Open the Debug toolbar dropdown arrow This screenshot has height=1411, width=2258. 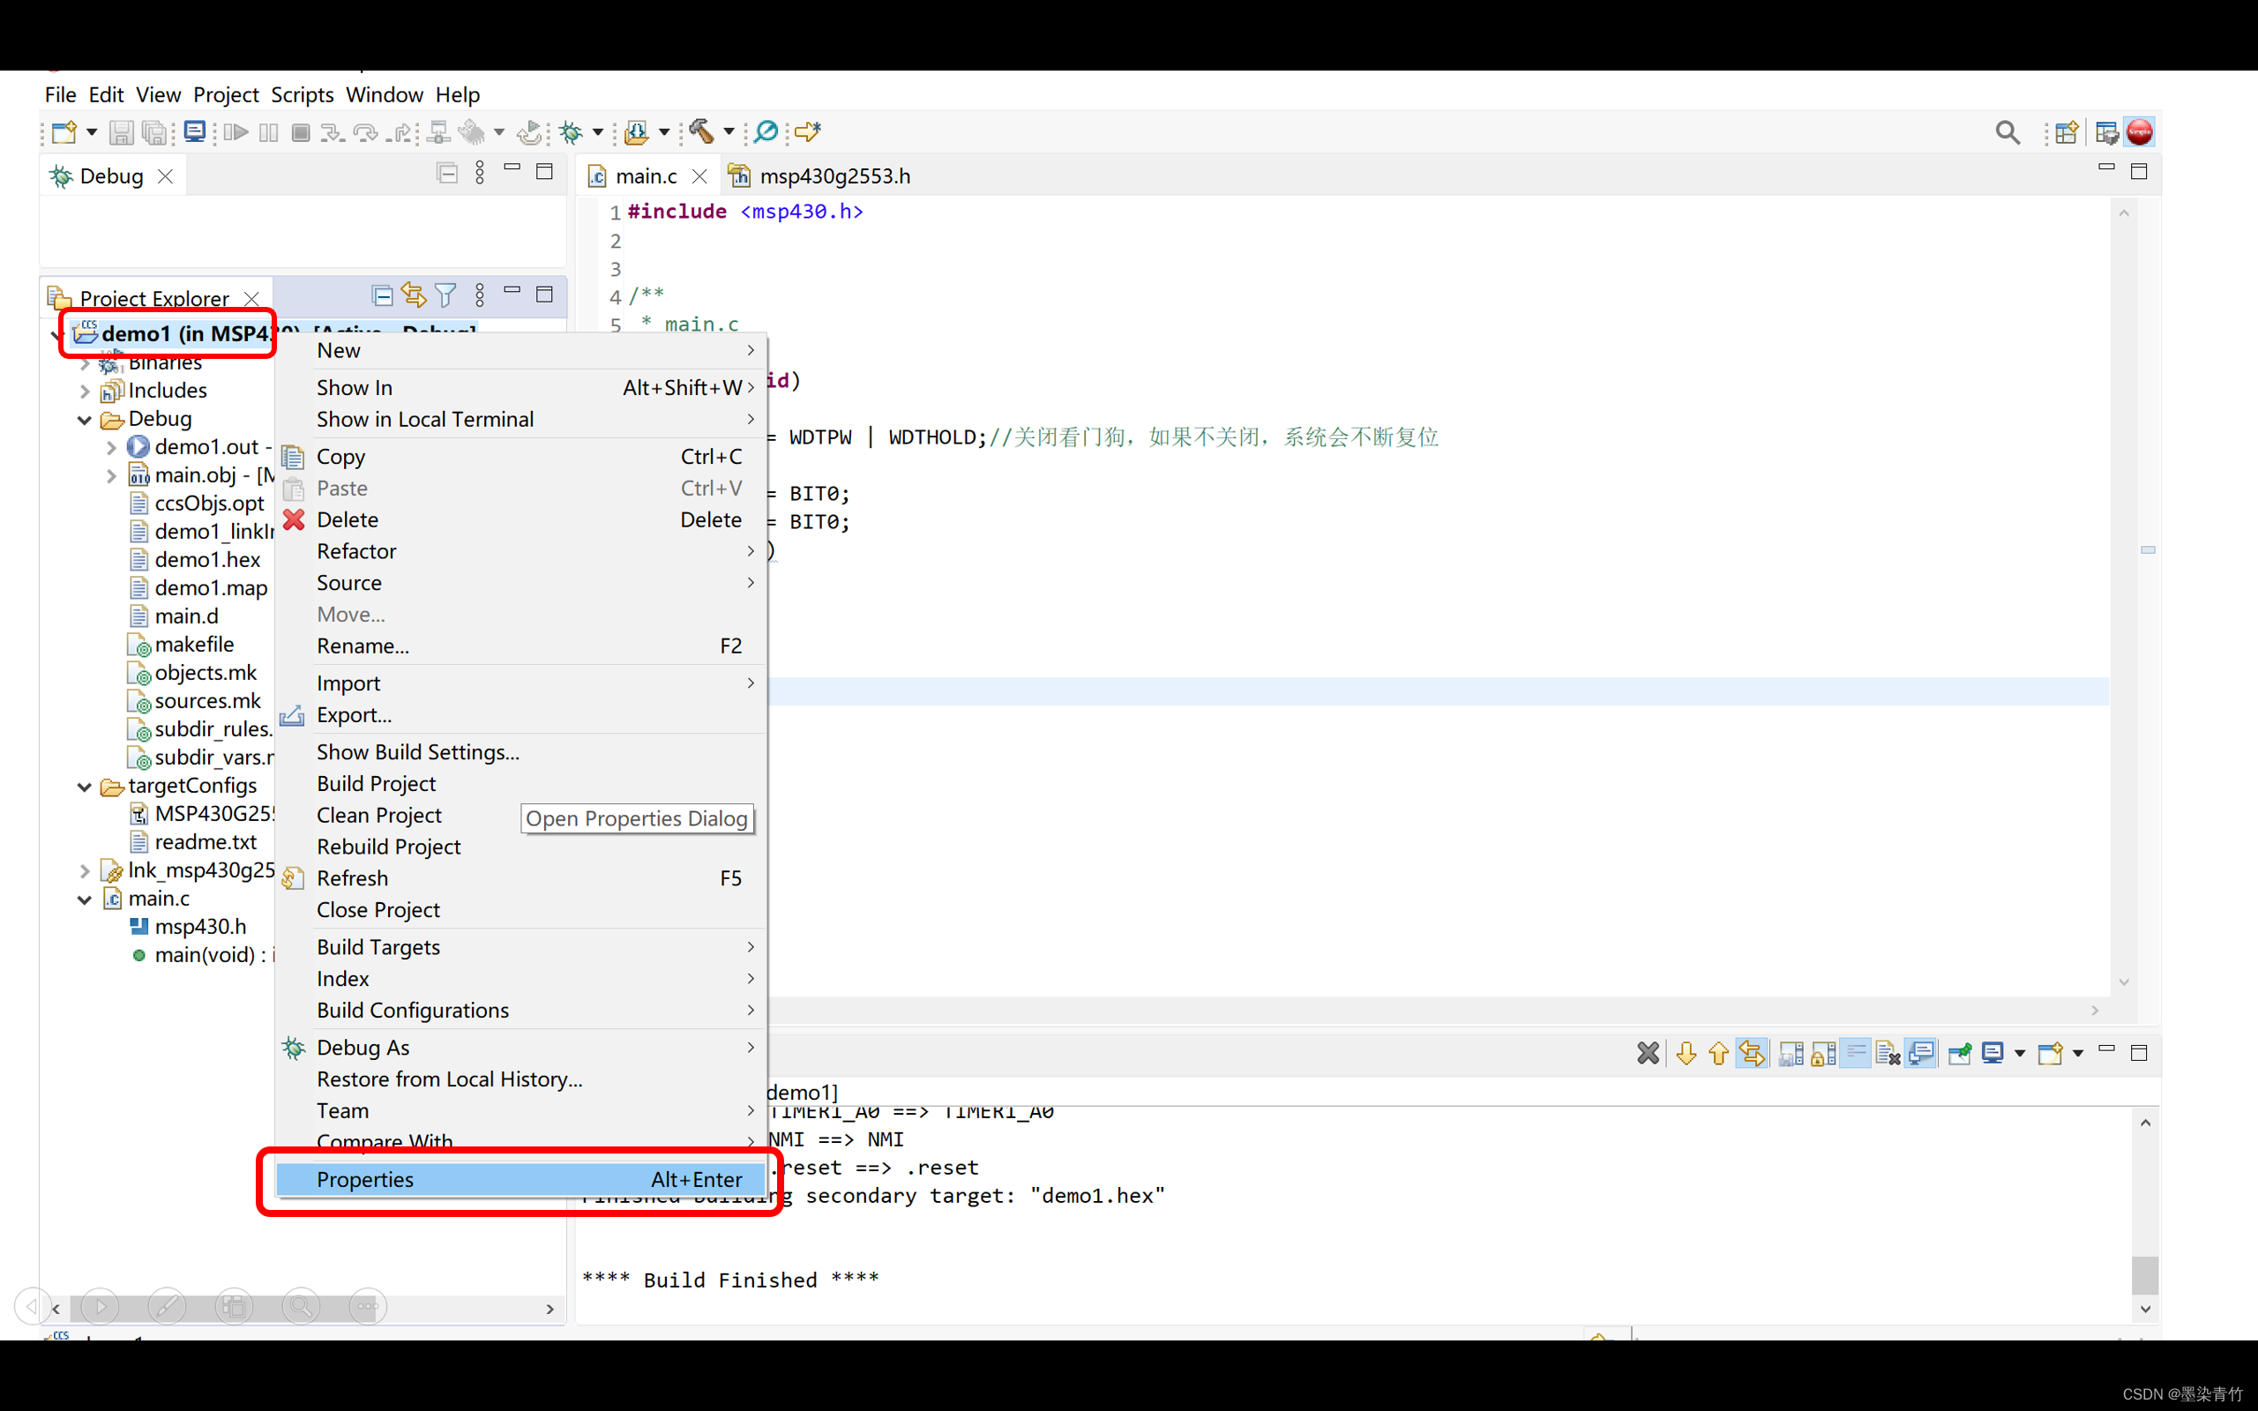click(x=598, y=131)
